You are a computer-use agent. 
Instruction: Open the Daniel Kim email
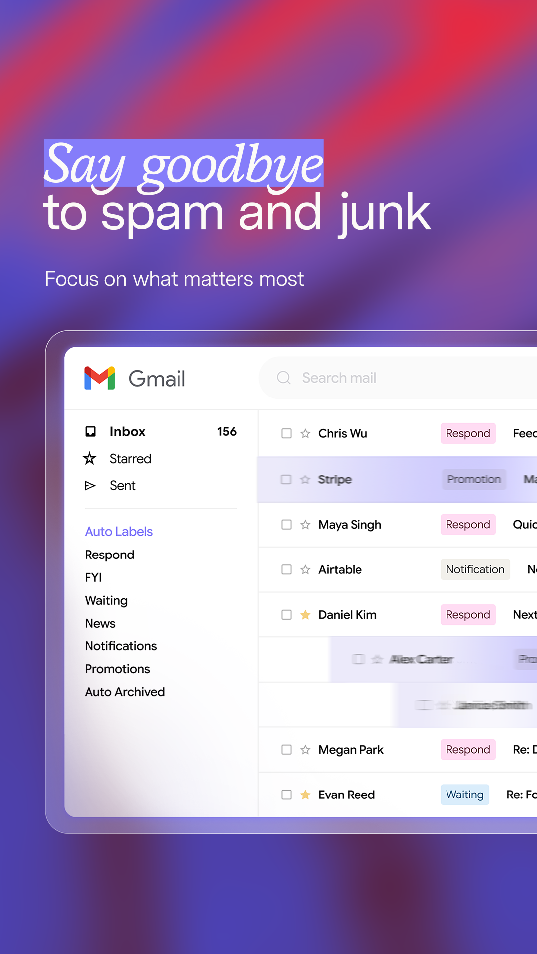398,615
